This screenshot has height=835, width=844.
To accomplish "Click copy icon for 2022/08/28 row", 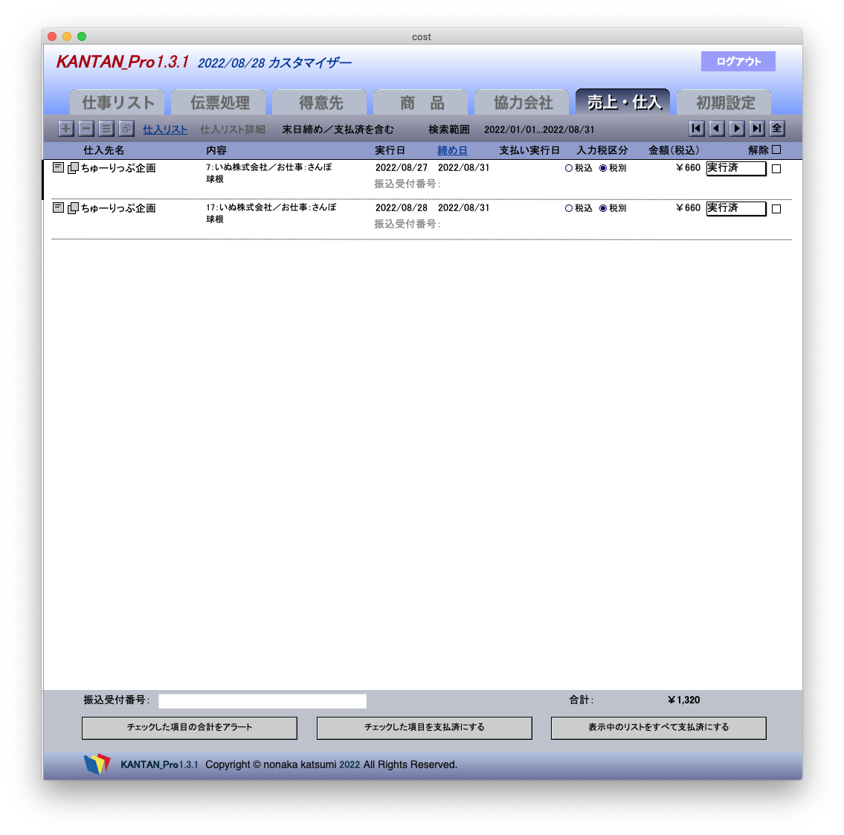I will coord(73,207).
